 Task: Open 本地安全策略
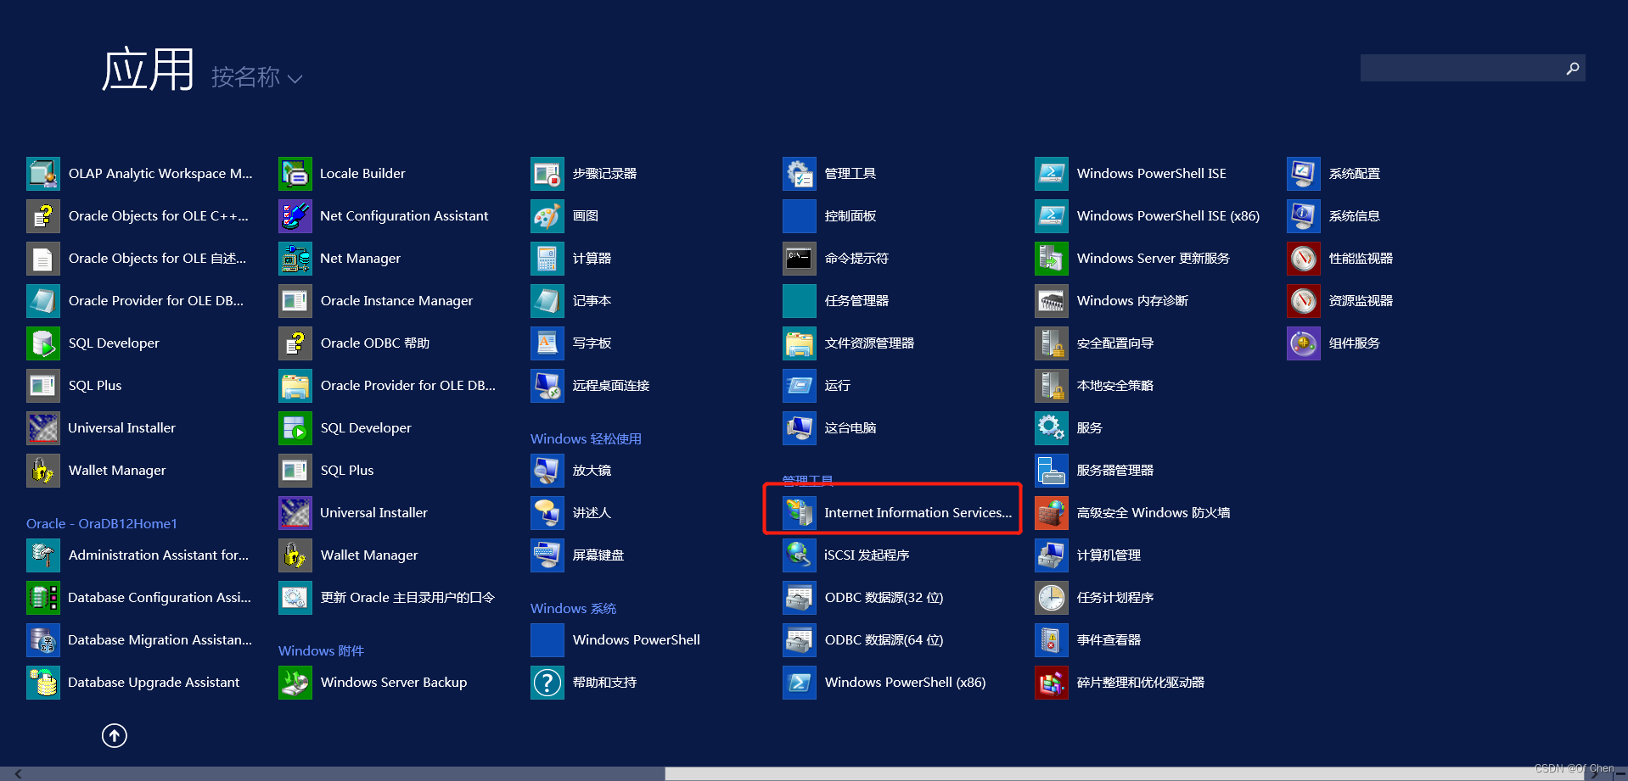point(1095,386)
